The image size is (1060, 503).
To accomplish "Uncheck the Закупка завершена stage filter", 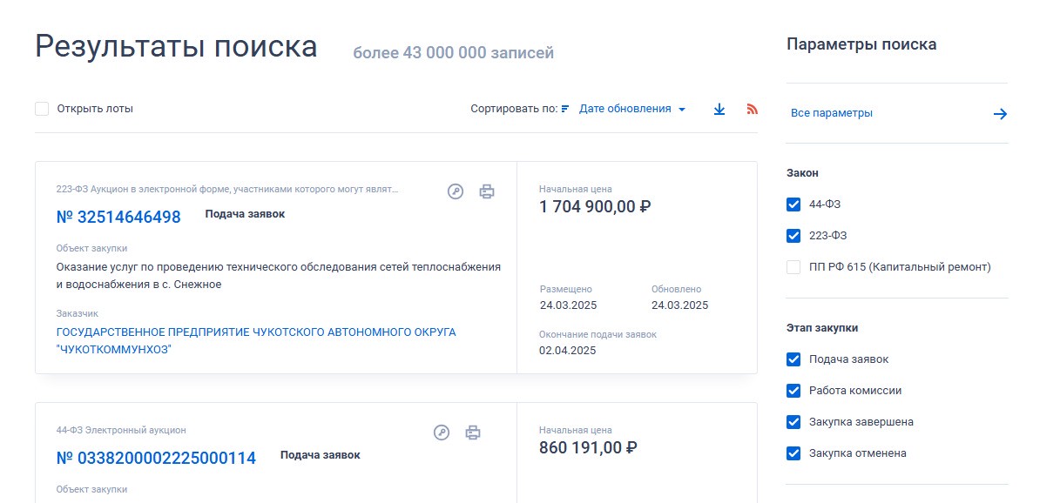I will pyautogui.click(x=793, y=422).
